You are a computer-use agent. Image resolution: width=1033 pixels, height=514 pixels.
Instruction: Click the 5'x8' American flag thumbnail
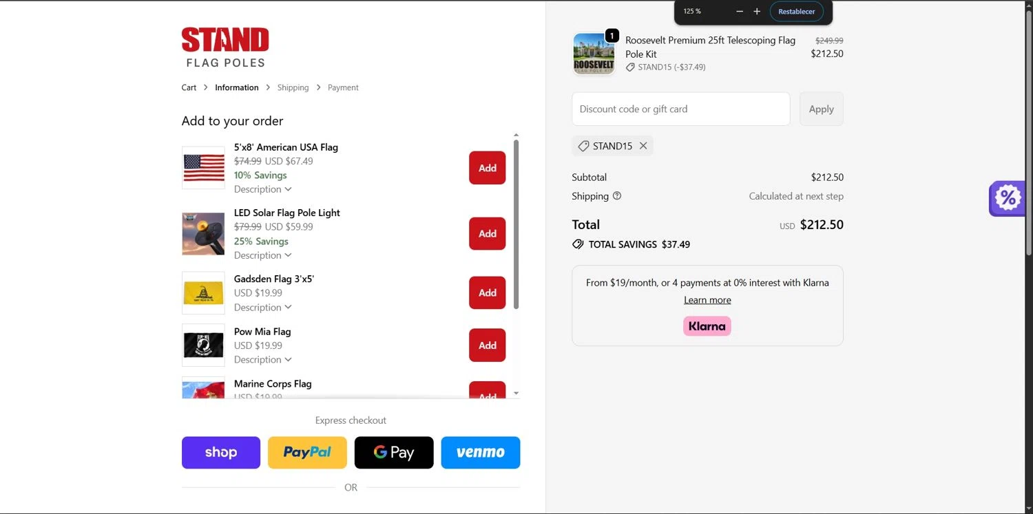click(203, 168)
